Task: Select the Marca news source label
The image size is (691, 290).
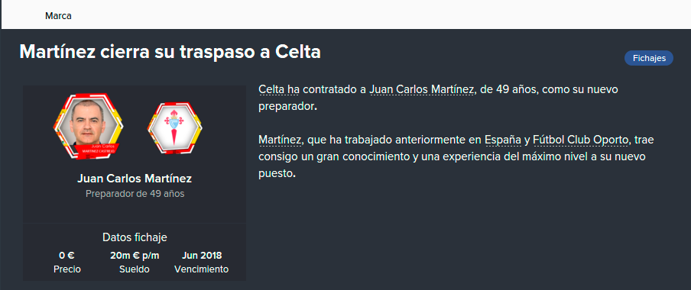Action: (58, 16)
